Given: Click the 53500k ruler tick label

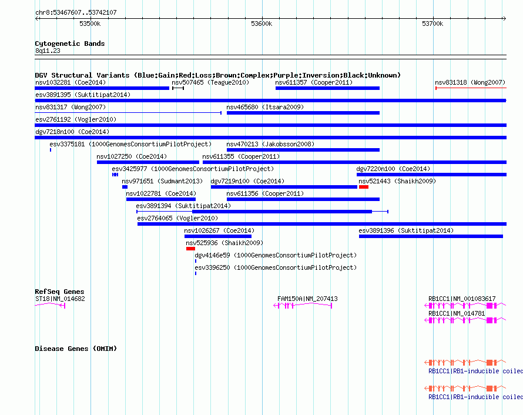Looking at the screenshot, I should coord(90,24).
